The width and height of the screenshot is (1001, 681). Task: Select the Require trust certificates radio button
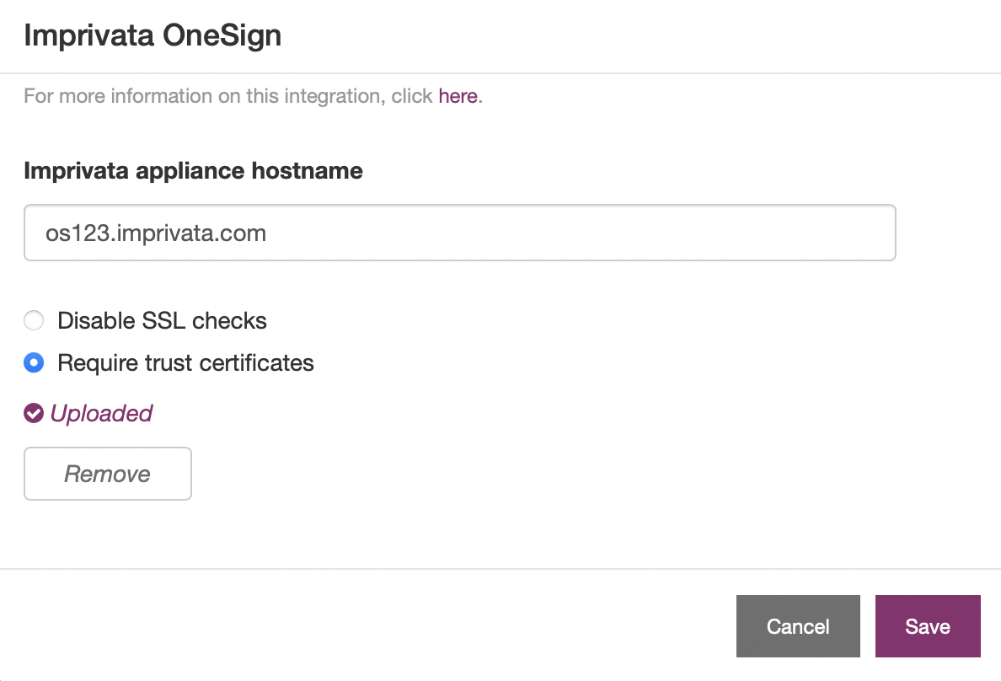point(34,363)
